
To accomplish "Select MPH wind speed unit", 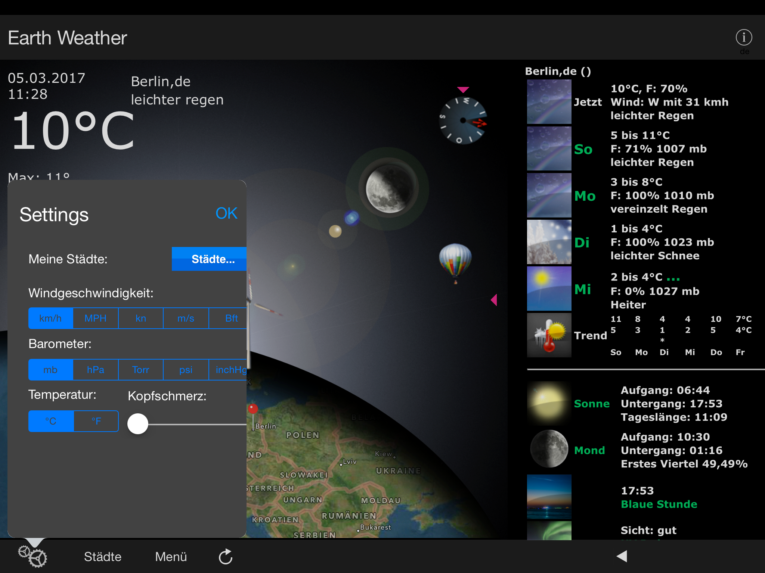I will pos(96,318).
